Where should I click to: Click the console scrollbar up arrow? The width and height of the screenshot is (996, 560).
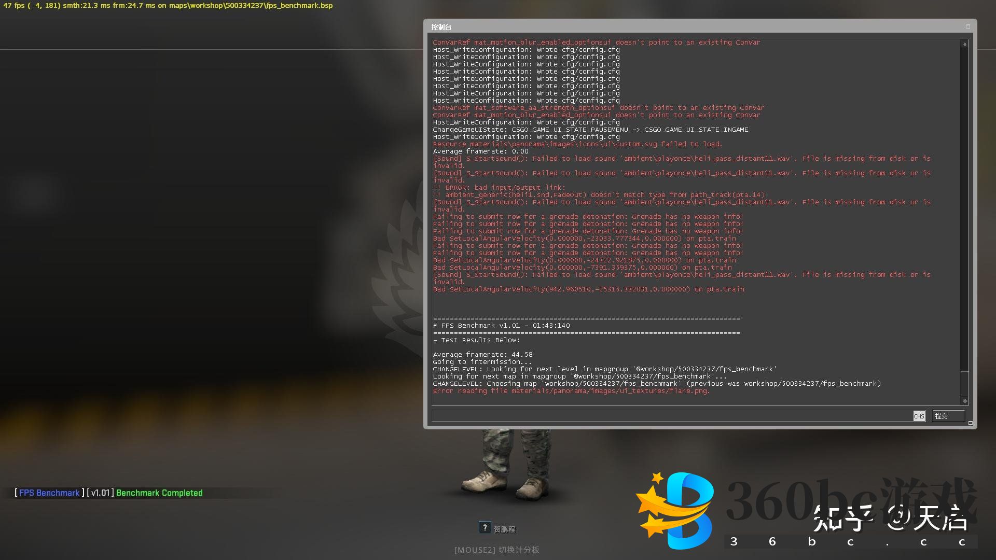964,45
